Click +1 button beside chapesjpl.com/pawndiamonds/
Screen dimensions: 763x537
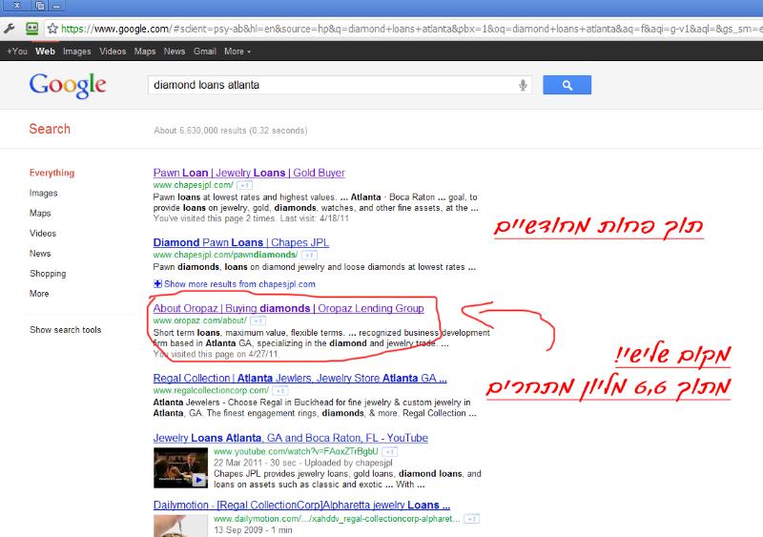pos(309,255)
